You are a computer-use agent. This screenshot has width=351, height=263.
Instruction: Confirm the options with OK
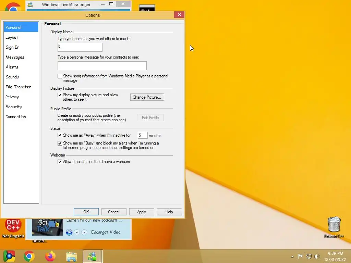(x=86, y=212)
